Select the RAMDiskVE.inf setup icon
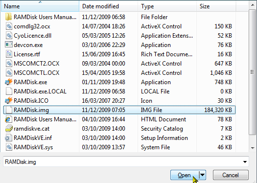 (x=8, y=137)
